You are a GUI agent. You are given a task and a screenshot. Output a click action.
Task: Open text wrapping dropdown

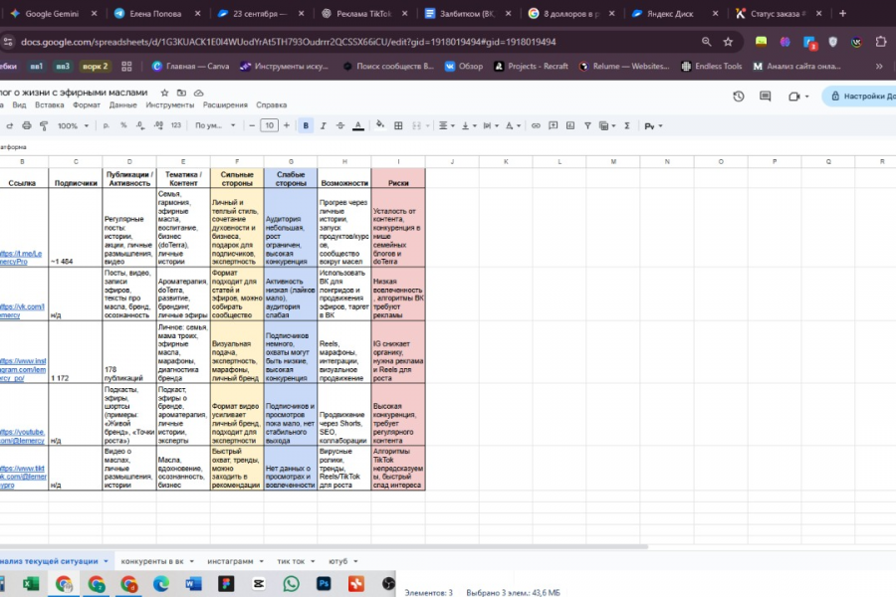pos(490,125)
